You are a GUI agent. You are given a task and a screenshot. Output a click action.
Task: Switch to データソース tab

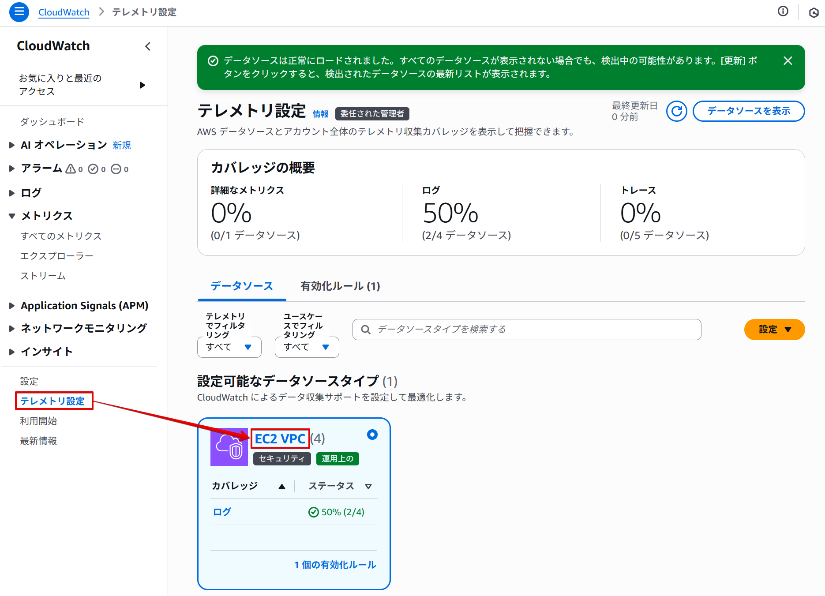point(242,286)
